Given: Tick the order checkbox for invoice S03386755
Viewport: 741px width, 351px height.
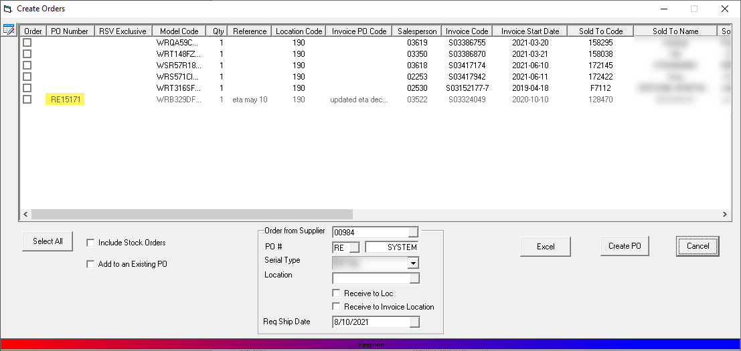Looking at the screenshot, I should 27,42.
